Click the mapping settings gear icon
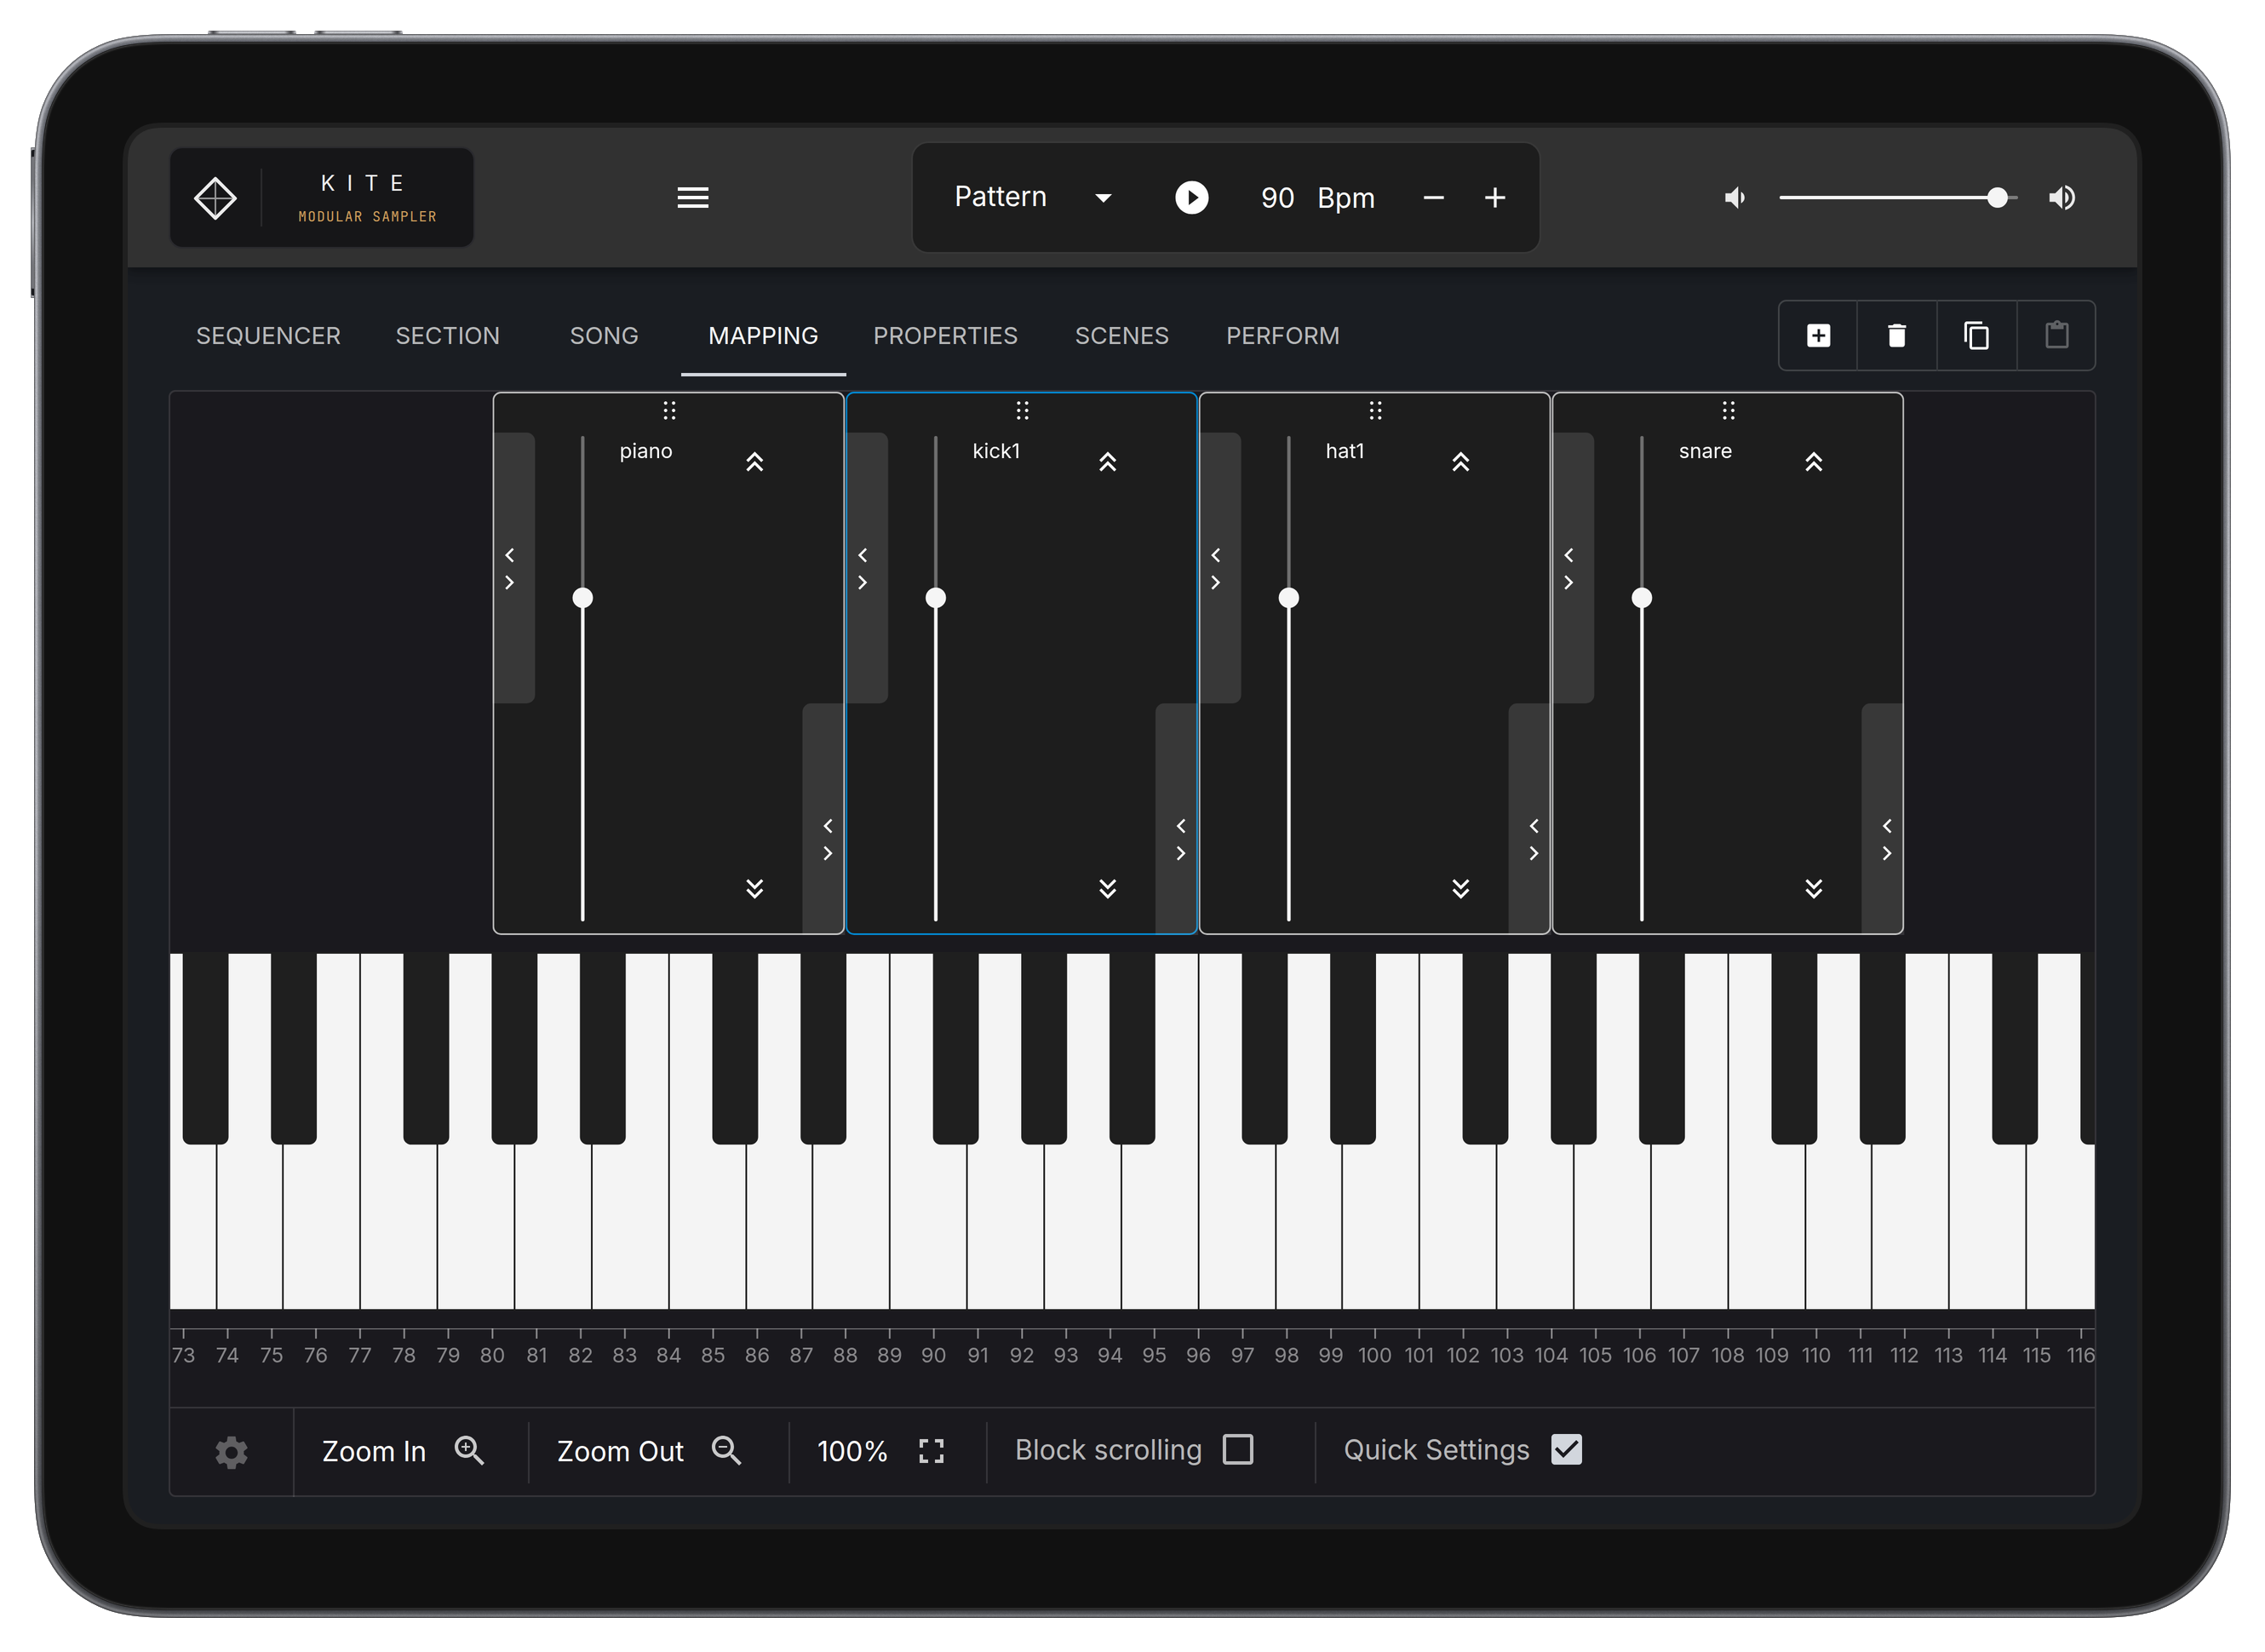2265x1652 pixels. (231, 1452)
